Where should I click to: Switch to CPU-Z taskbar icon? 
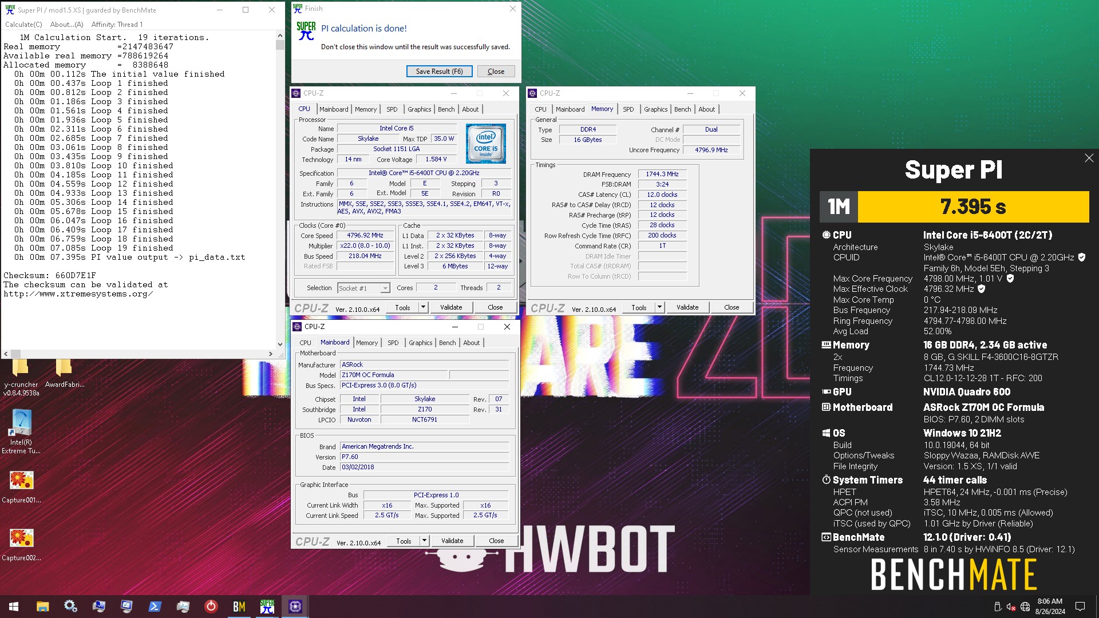coord(295,607)
